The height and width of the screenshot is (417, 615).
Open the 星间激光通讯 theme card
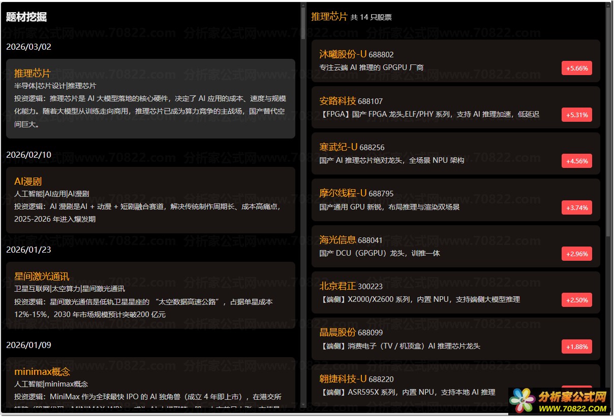click(x=150, y=295)
